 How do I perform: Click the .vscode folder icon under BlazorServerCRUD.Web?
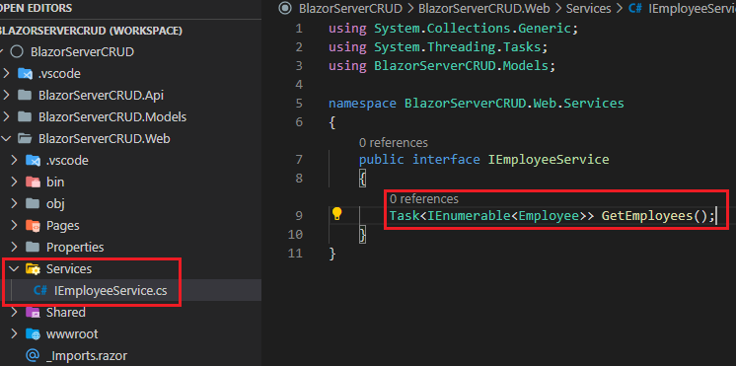(33, 161)
